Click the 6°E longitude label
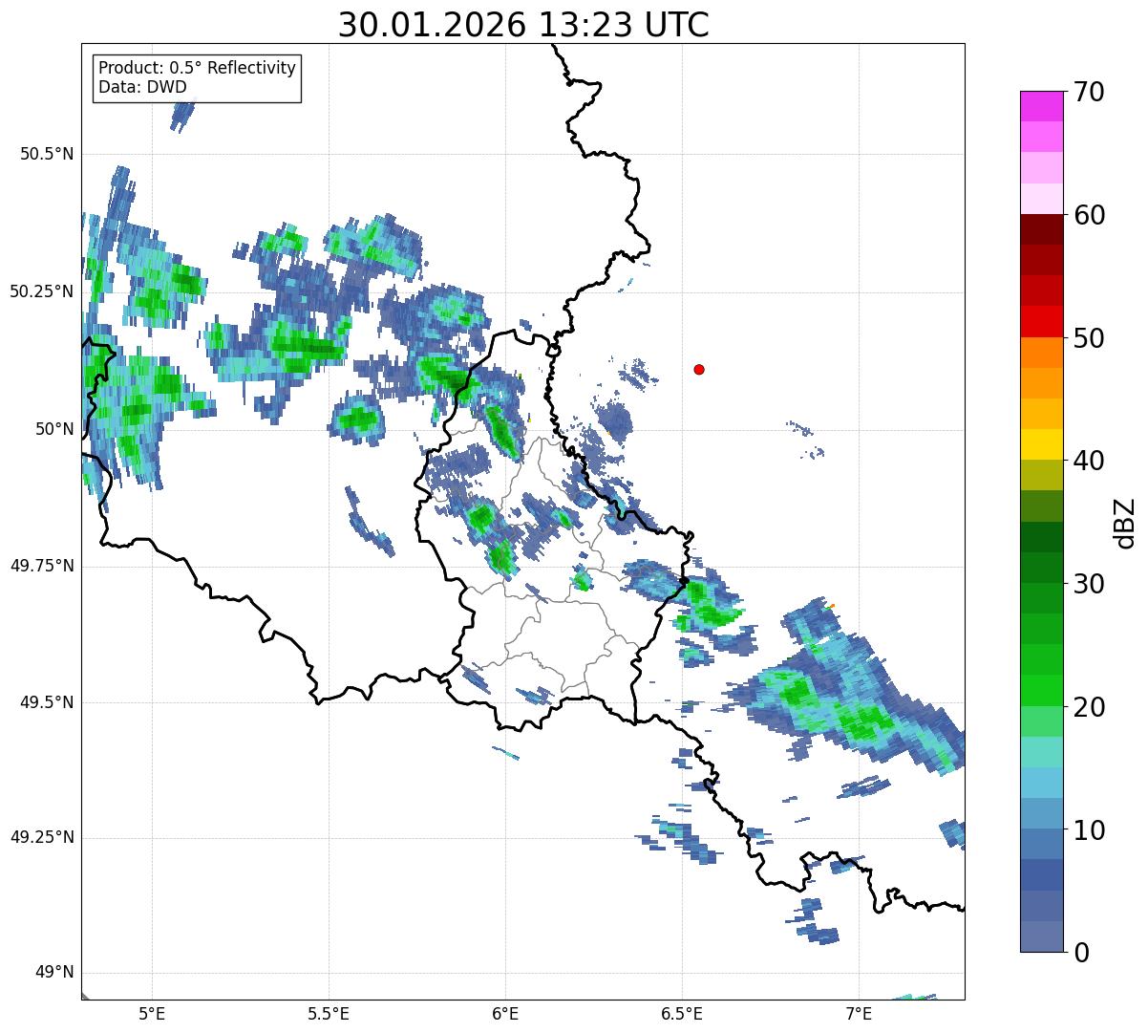This screenshot has height=1033, width=1148. (505, 1014)
